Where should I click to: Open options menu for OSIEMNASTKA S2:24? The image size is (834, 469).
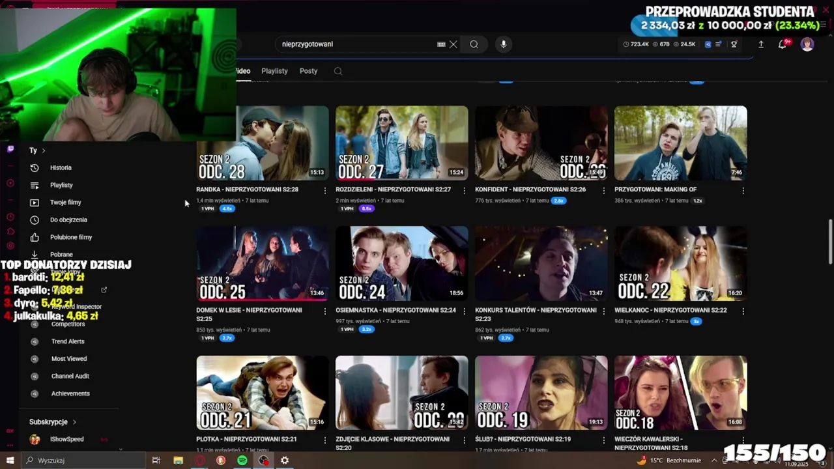(x=465, y=311)
